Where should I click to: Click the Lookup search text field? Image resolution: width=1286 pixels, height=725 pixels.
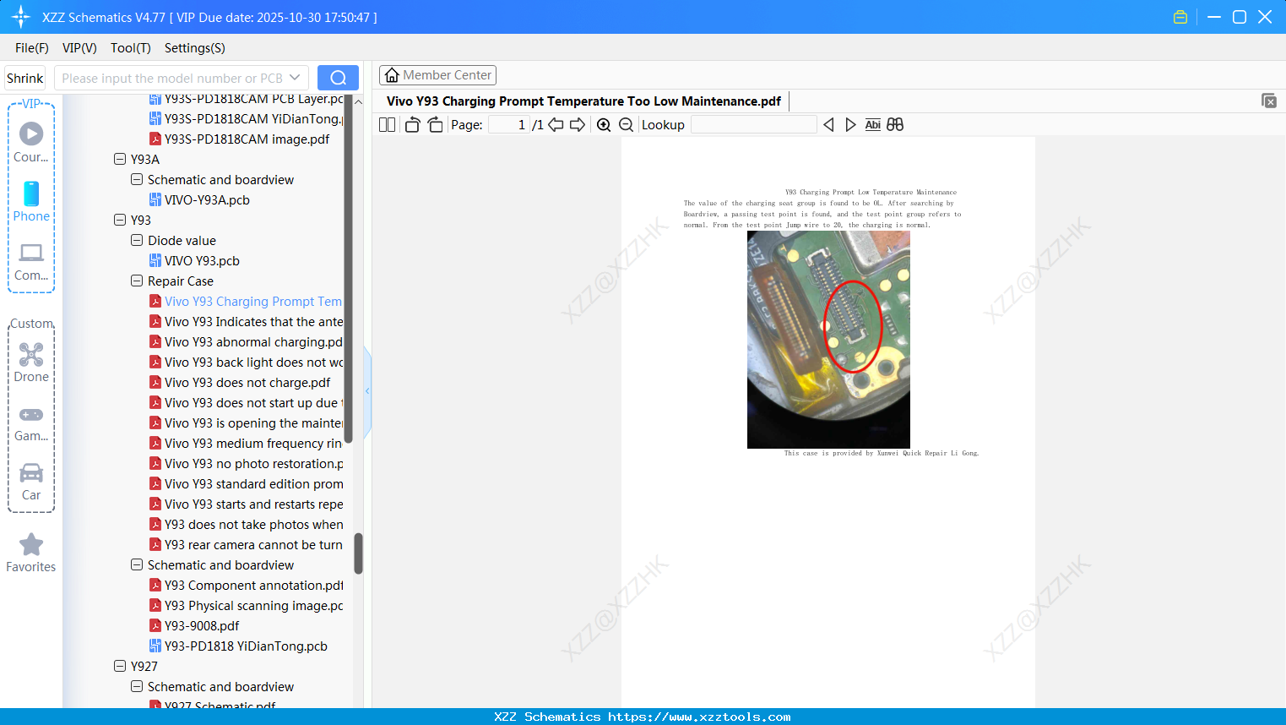click(754, 125)
